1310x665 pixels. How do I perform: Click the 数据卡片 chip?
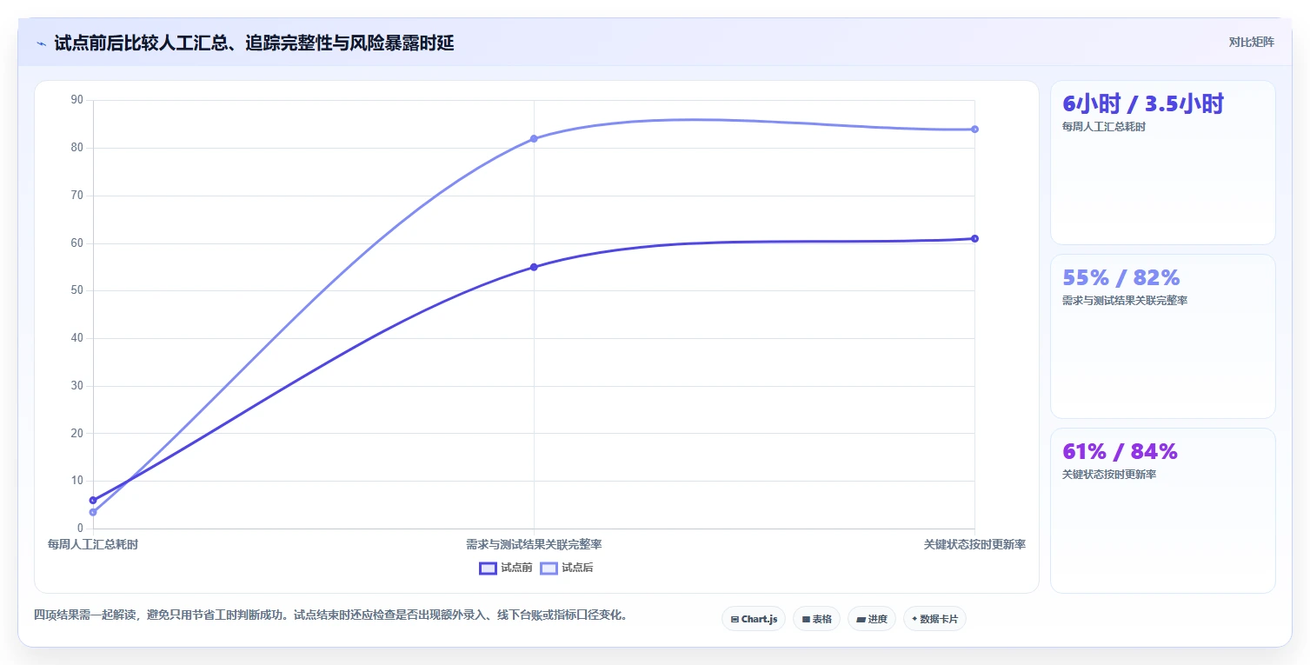(934, 619)
